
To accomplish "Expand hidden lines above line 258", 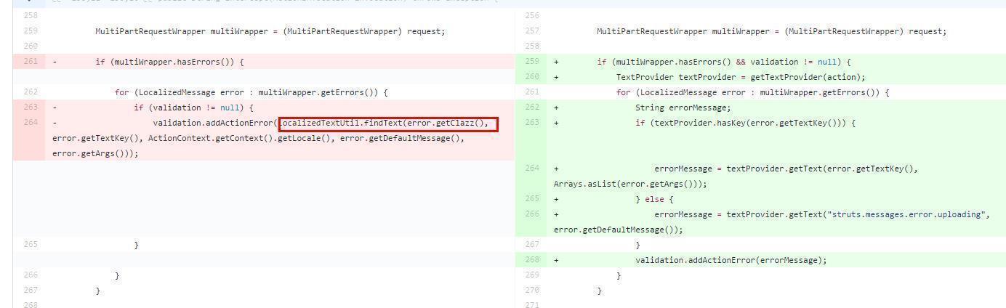I will [29, 2].
